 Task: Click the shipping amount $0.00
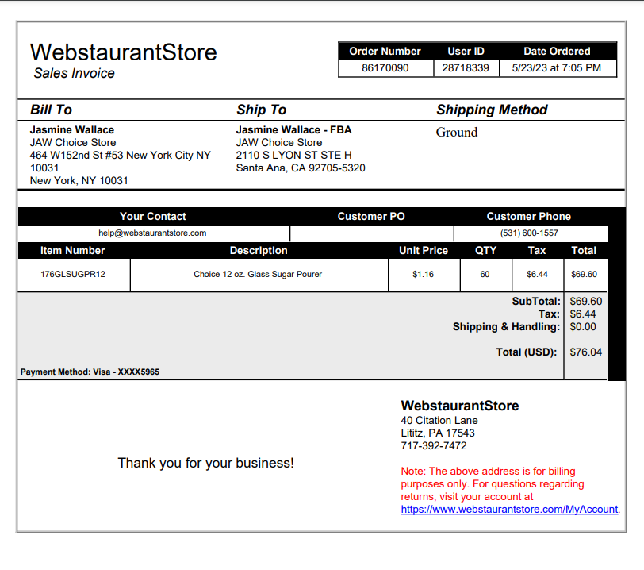583,327
